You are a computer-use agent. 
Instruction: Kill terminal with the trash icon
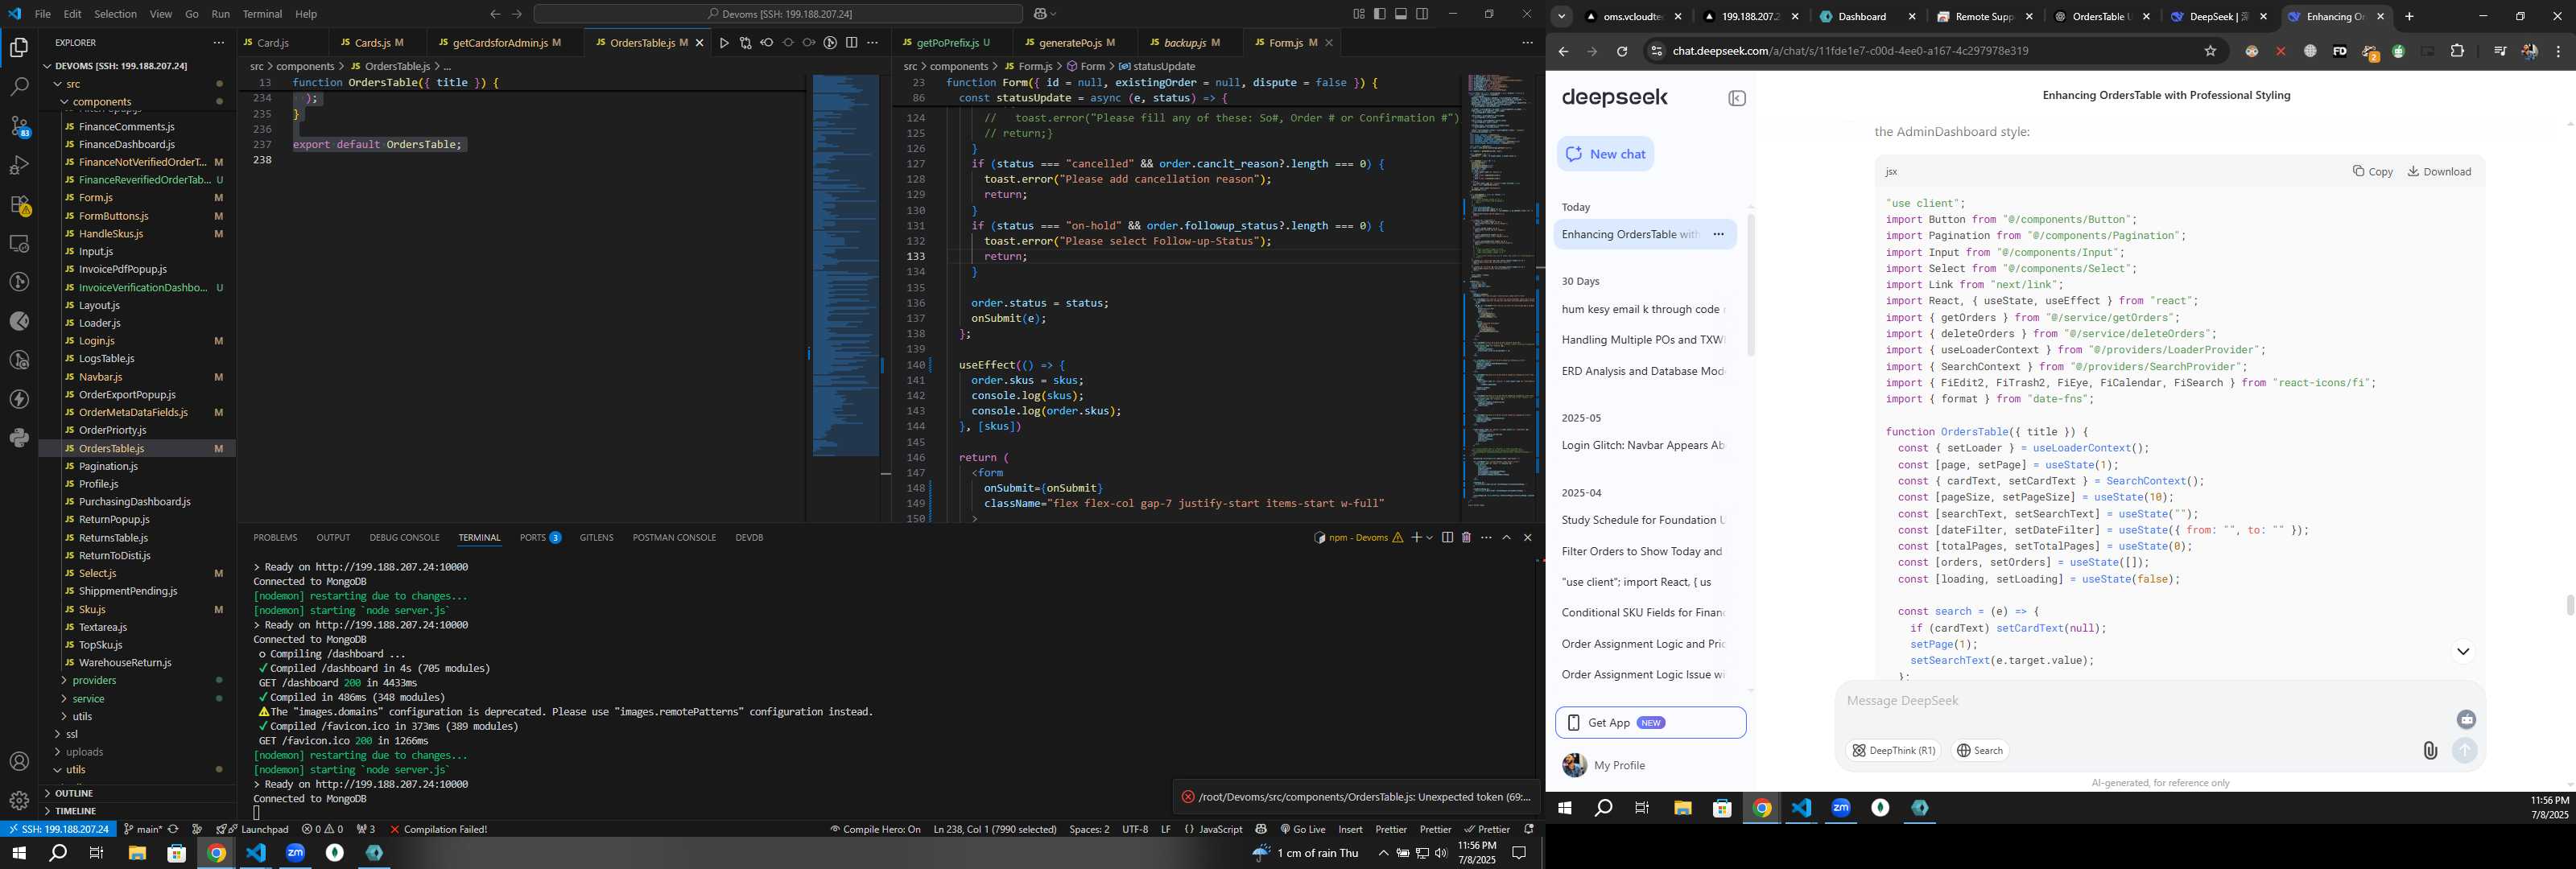pyautogui.click(x=1466, y=538)
